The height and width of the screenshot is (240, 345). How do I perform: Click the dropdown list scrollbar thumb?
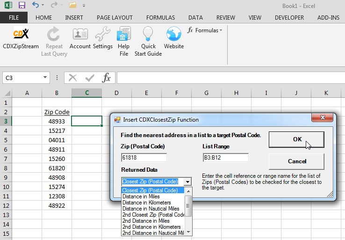pyautogui.click(x=188, y=206)
